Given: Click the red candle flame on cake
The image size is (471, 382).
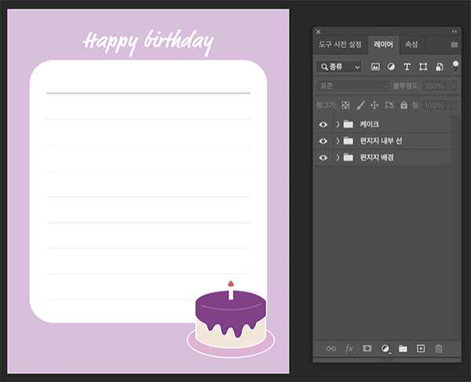Looking at the screenshot, I should (231, 284).
